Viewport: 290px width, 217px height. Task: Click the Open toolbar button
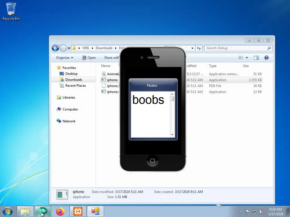pos(89,58)
